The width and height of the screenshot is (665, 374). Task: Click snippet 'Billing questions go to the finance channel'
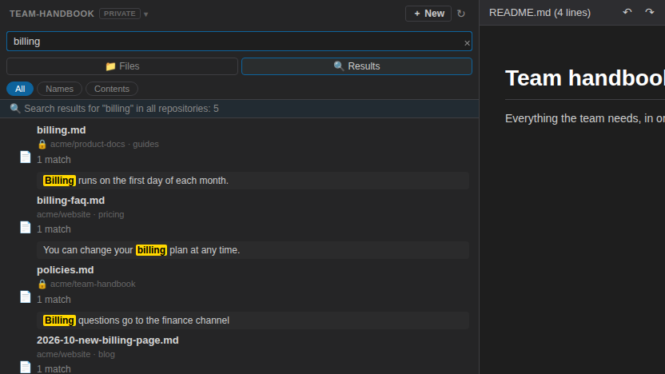pyautogui.click(x=253, y=320)
